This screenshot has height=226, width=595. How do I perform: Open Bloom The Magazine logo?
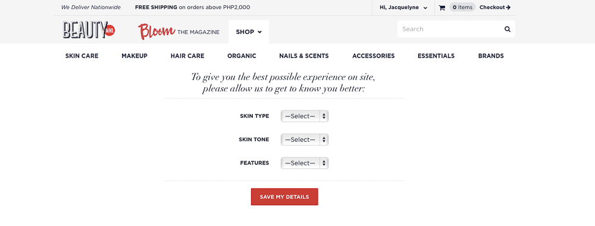tap(178, 32)
